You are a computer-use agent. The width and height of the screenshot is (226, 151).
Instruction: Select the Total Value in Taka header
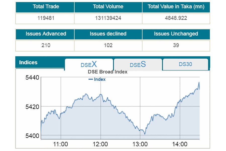click(176, 7)
